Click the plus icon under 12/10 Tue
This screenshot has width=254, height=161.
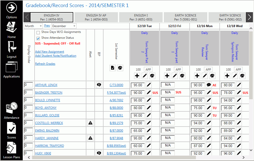tap(137, 76)
